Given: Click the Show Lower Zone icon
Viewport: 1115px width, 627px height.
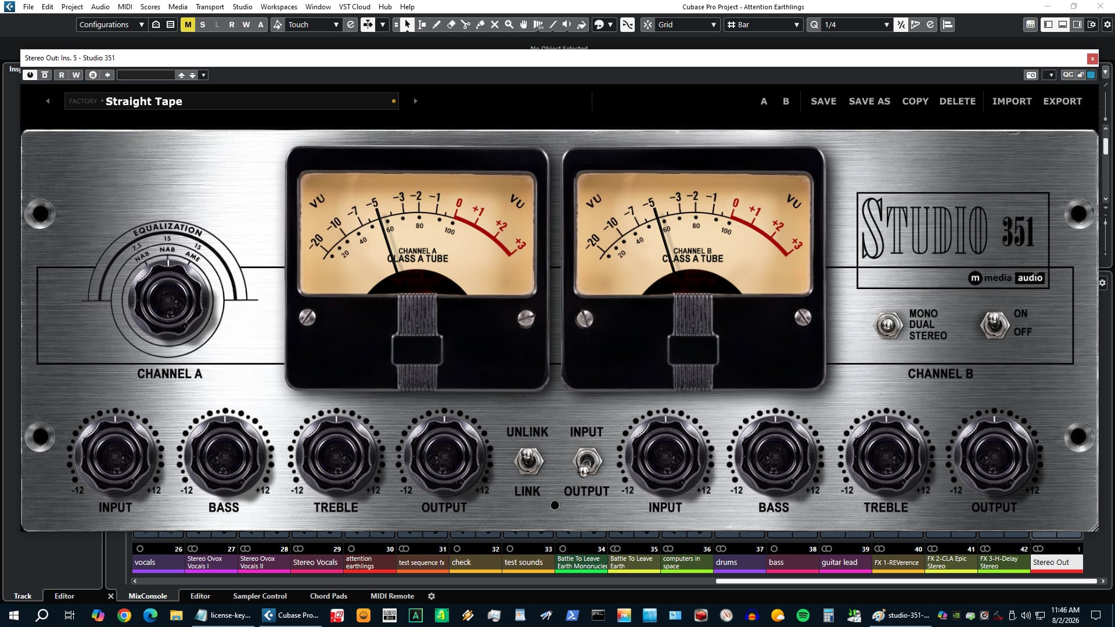Looking at the screenshot, I should [x=1063, y=24].
